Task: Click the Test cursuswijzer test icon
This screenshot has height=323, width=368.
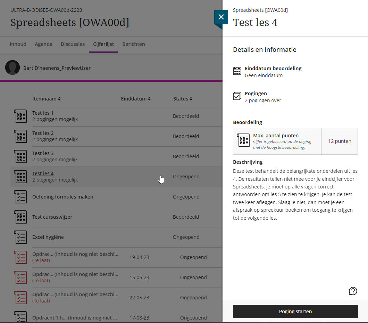Action: [20, 217]
